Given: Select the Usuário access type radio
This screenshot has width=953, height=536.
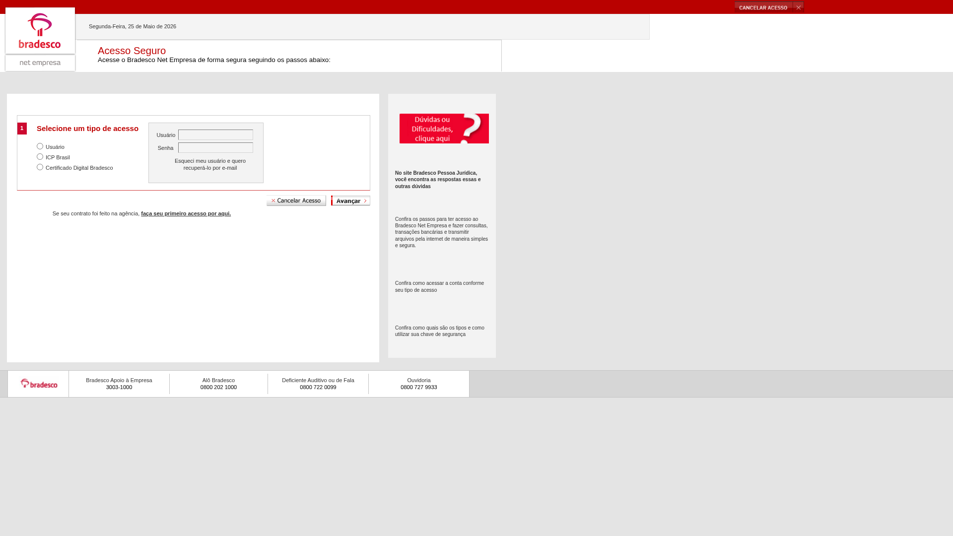Looking at the screenshot, I should pyautogui.click(x=40, y=146).
